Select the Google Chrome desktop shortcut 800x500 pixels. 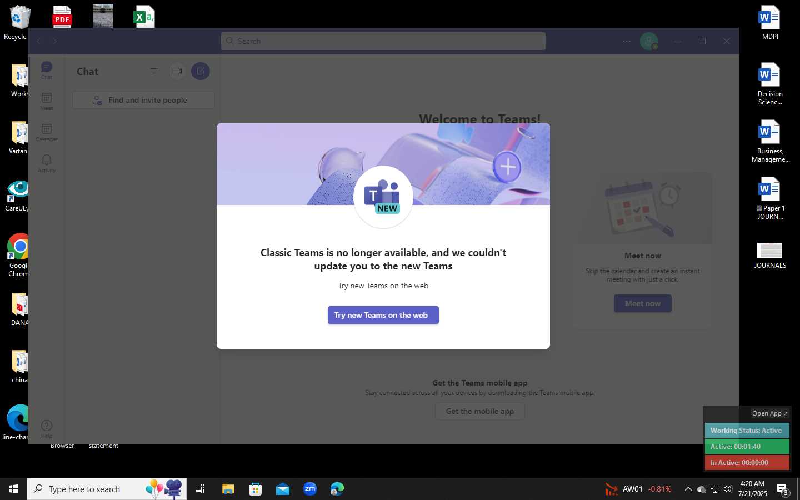point(18,255)
